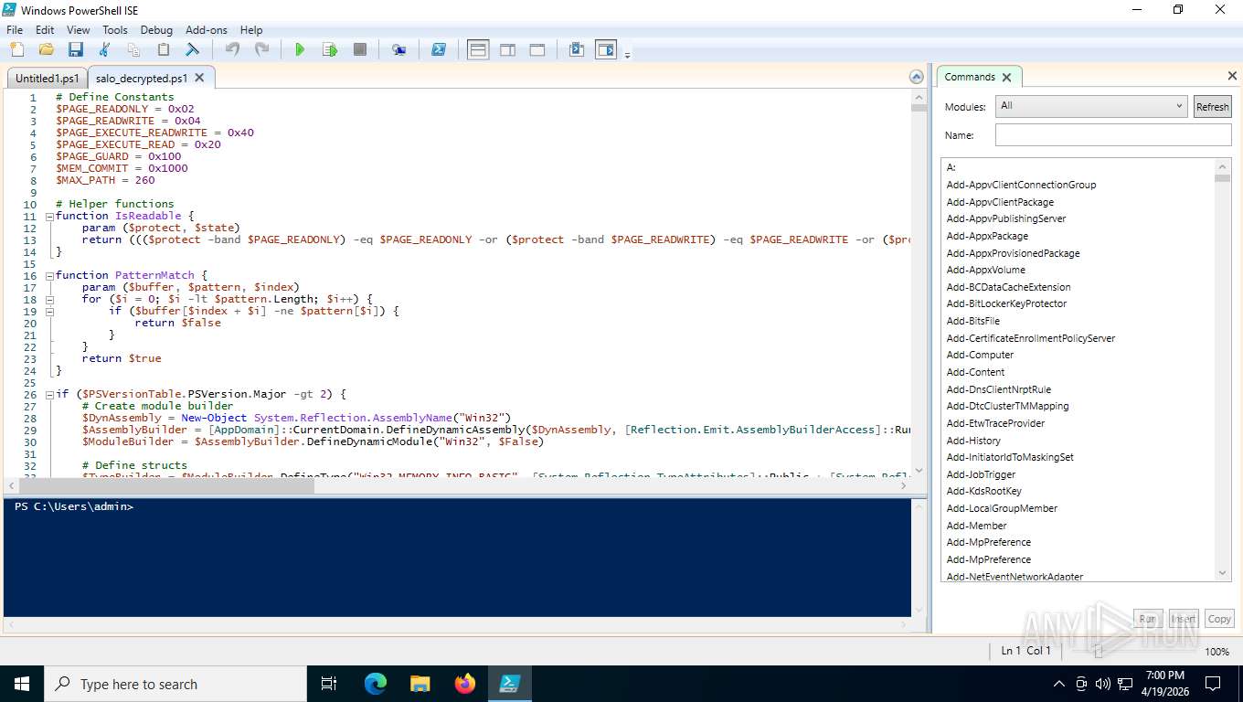Start PowerShell.exe from the blue console icon
The width and height of the screenshot is (1243, 702).
[x=439, y=49]
